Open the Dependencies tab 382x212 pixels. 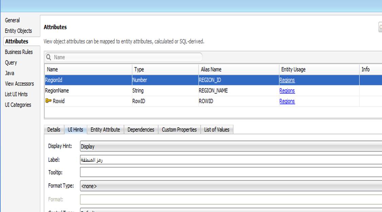(141, 129)
